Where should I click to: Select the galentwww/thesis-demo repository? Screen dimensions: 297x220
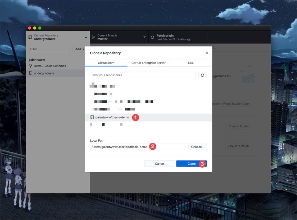point(148,117)
